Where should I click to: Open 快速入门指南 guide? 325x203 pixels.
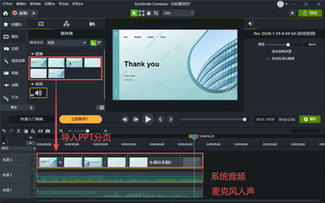pyautogui.click(x=32, y=119)
